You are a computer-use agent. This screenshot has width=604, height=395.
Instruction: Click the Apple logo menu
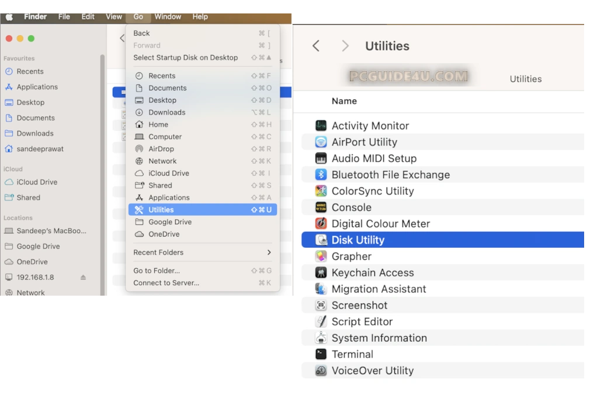[9, 17]
